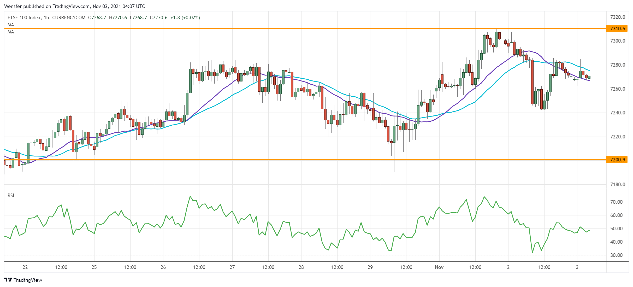The image size is (633, 287).
Task: Click date 22 on the time axis
Action: pyautogui.click(x=25, y=267)
